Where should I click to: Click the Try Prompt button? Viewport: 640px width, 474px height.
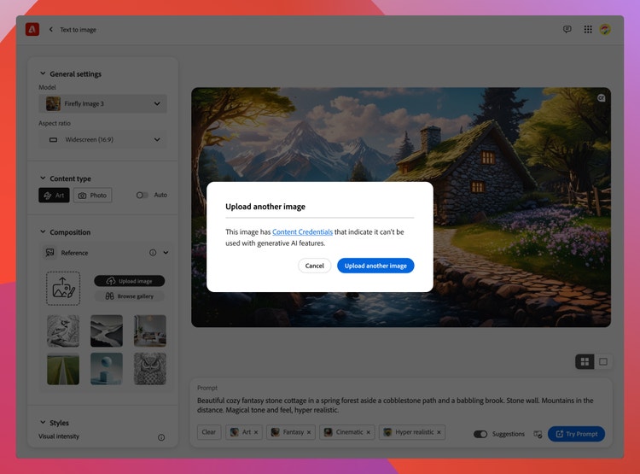(x=576, y=434)
